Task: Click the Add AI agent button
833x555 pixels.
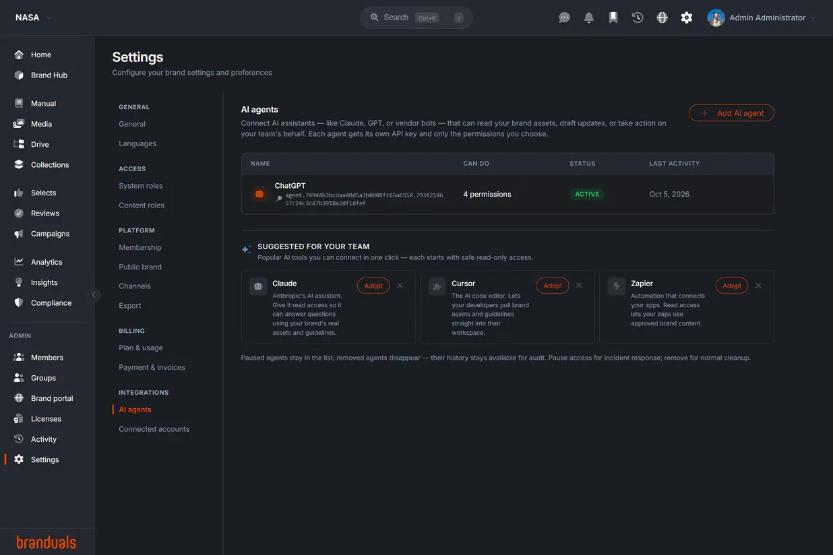Action: point(731,113)
